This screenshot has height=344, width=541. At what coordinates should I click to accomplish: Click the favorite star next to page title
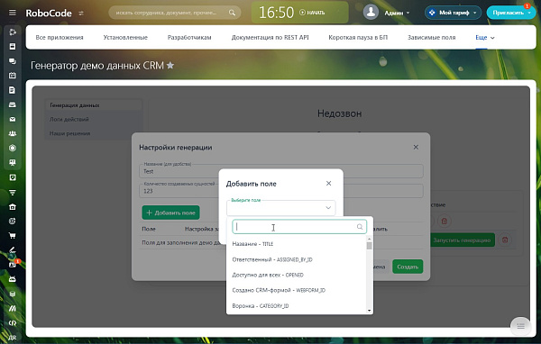[170, 65]
